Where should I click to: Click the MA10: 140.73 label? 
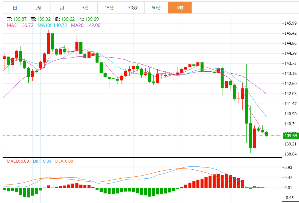click(52, 25)
